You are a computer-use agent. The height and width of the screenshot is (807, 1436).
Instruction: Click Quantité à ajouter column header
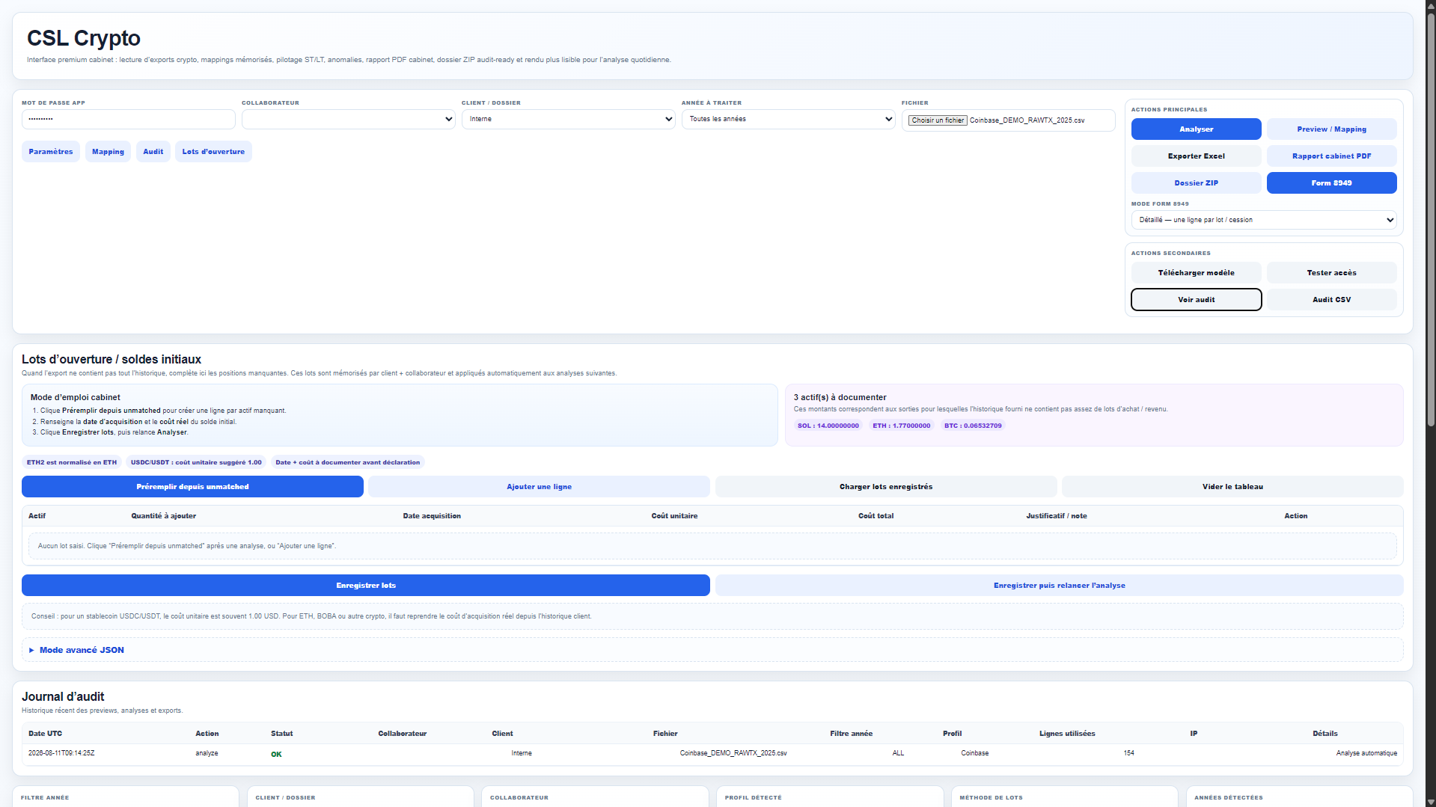(163, 516)
